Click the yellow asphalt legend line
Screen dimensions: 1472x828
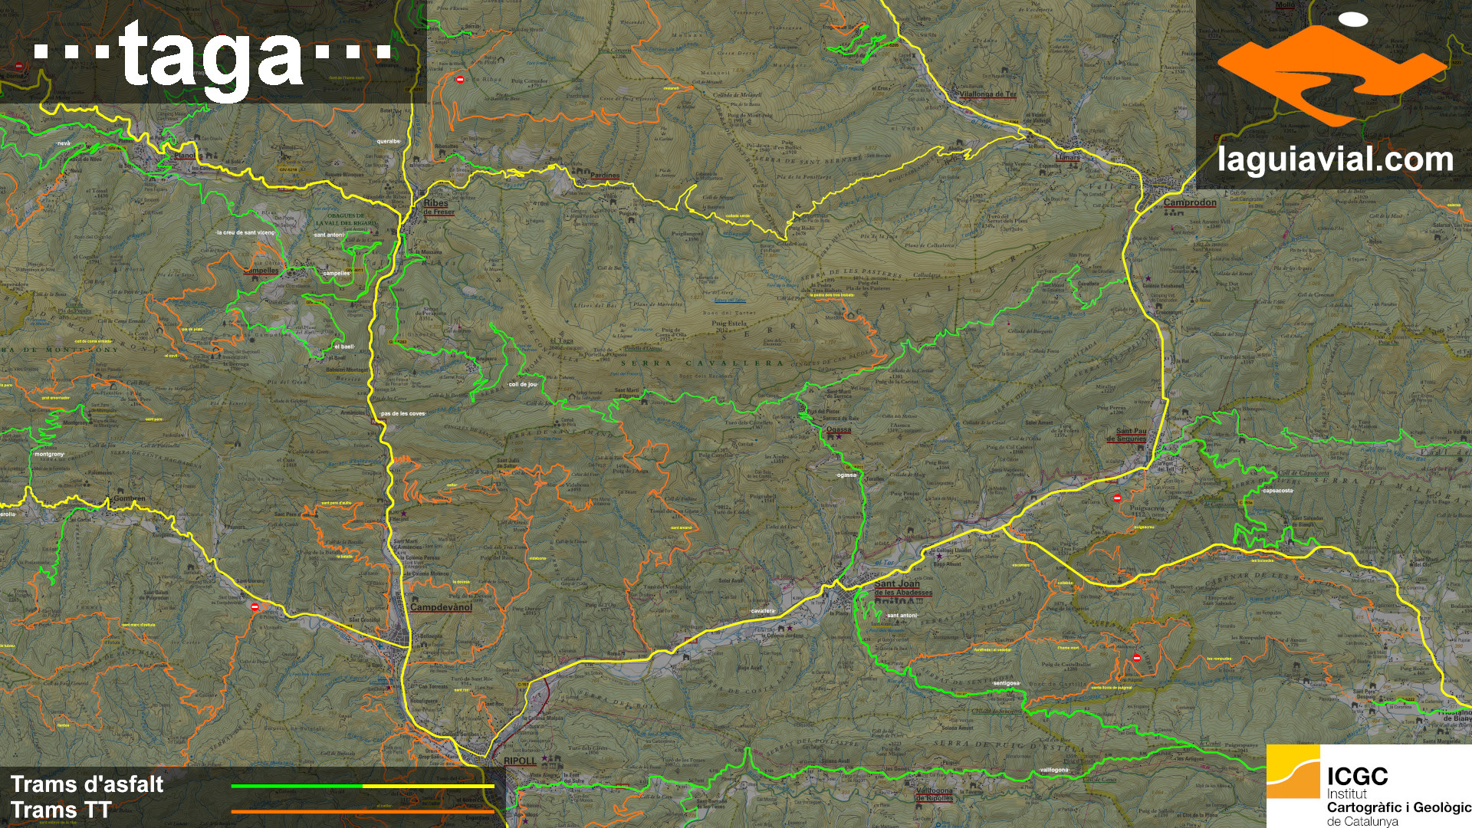click(x=428, y=786)
